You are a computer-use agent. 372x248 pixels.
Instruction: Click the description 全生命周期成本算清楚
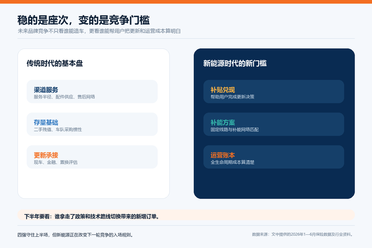tap(232, 162)
